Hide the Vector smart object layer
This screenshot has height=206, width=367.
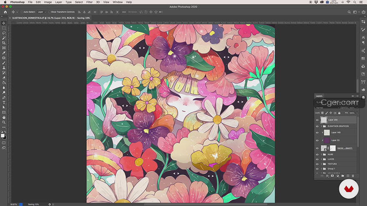[x=317, y=148]
